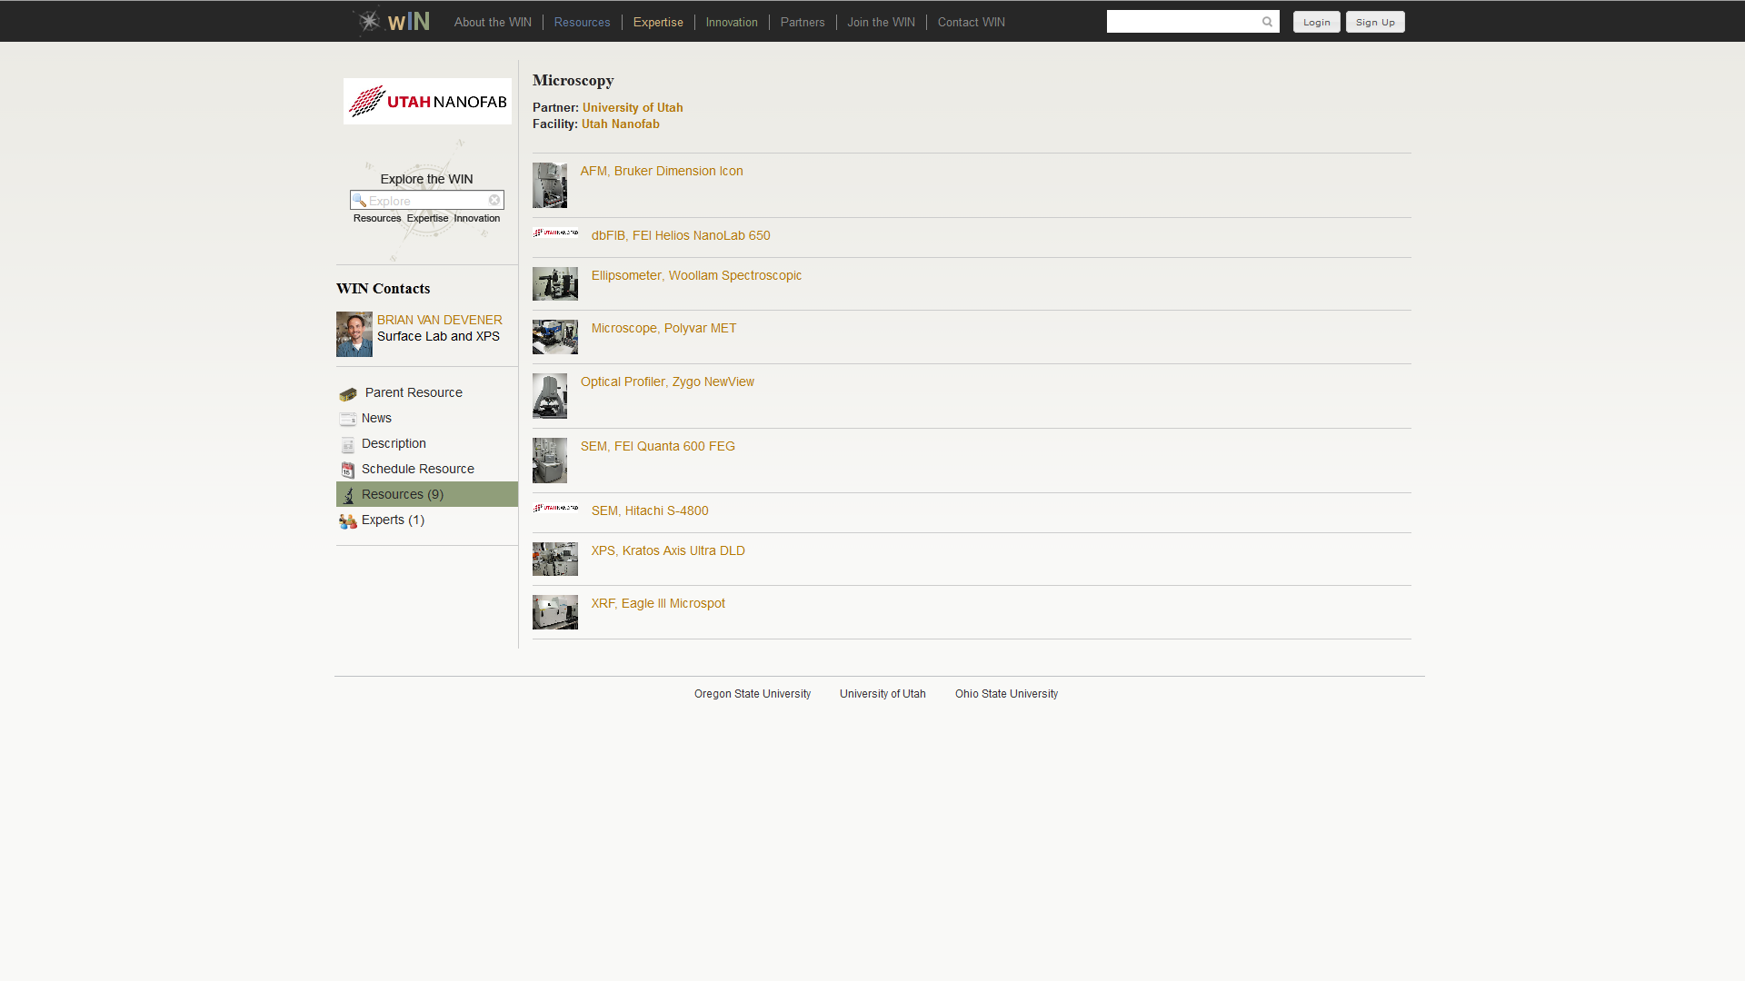Viewport: 1745px width, 981px height.
Task: Click the Description document icon
Action: 348,444
